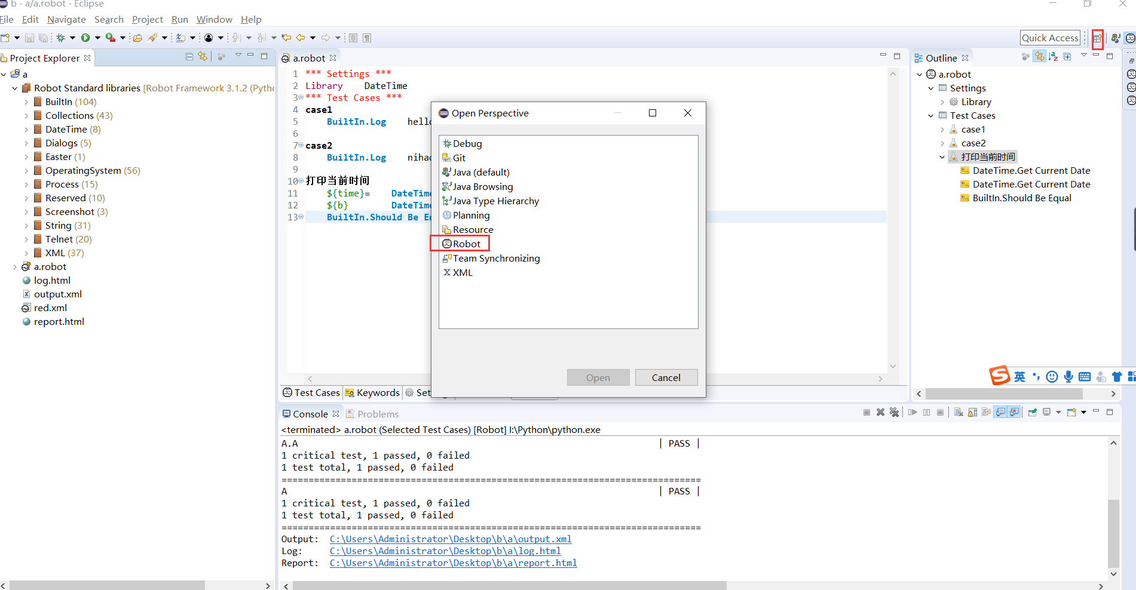
Task: Click the Quick Access field
Action: [1050, 38]
